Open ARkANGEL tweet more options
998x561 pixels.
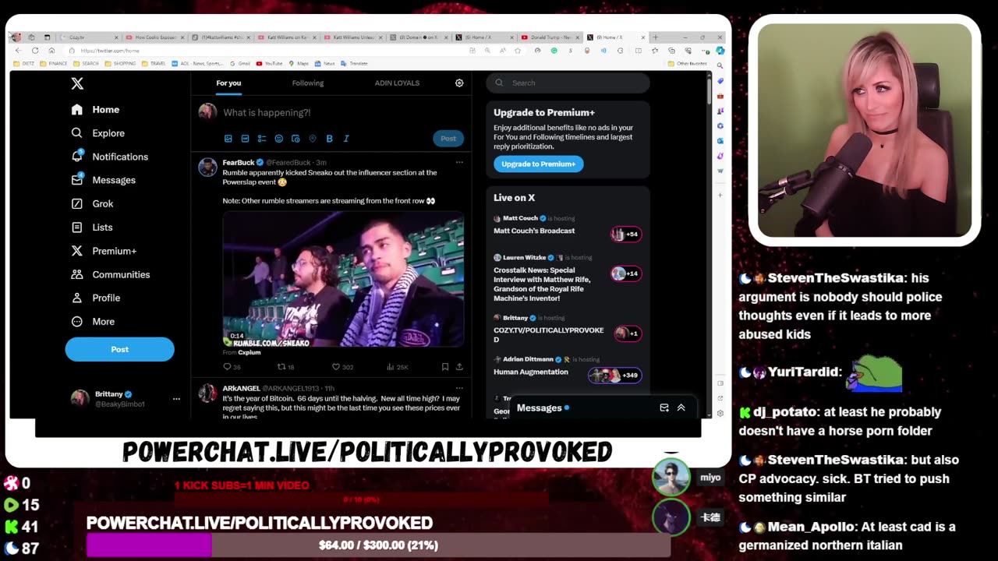tap(459, 388)
